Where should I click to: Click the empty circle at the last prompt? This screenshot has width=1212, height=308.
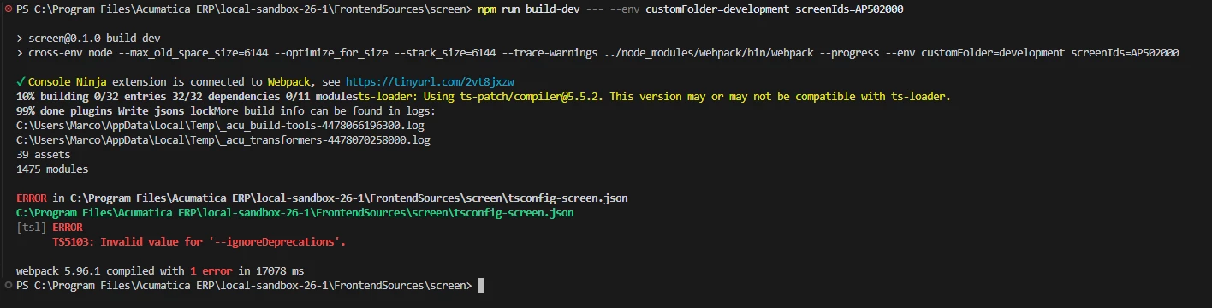tap(8, 284)
